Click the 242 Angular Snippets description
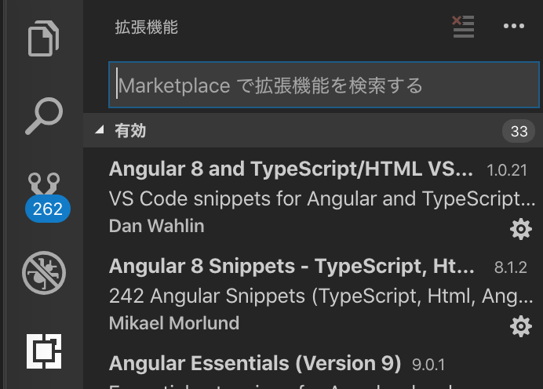 321,296
